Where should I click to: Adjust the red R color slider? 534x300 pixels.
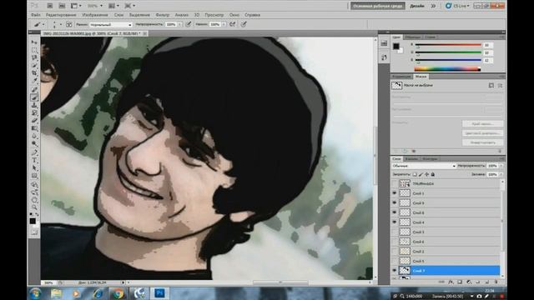(448, 44)
